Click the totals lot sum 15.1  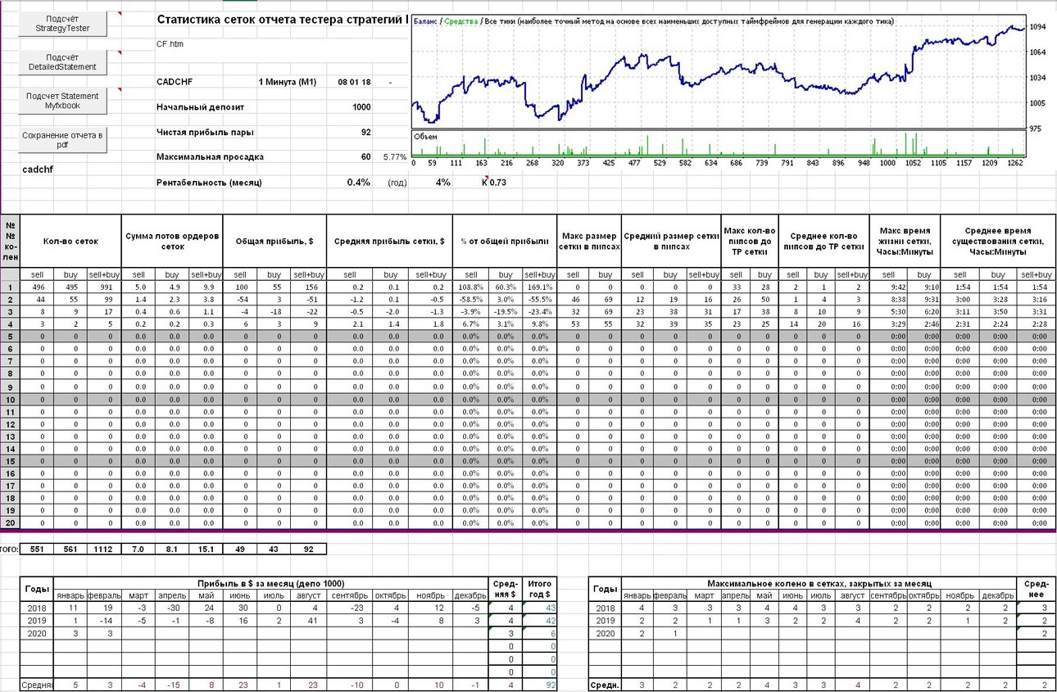pos(206,549)
